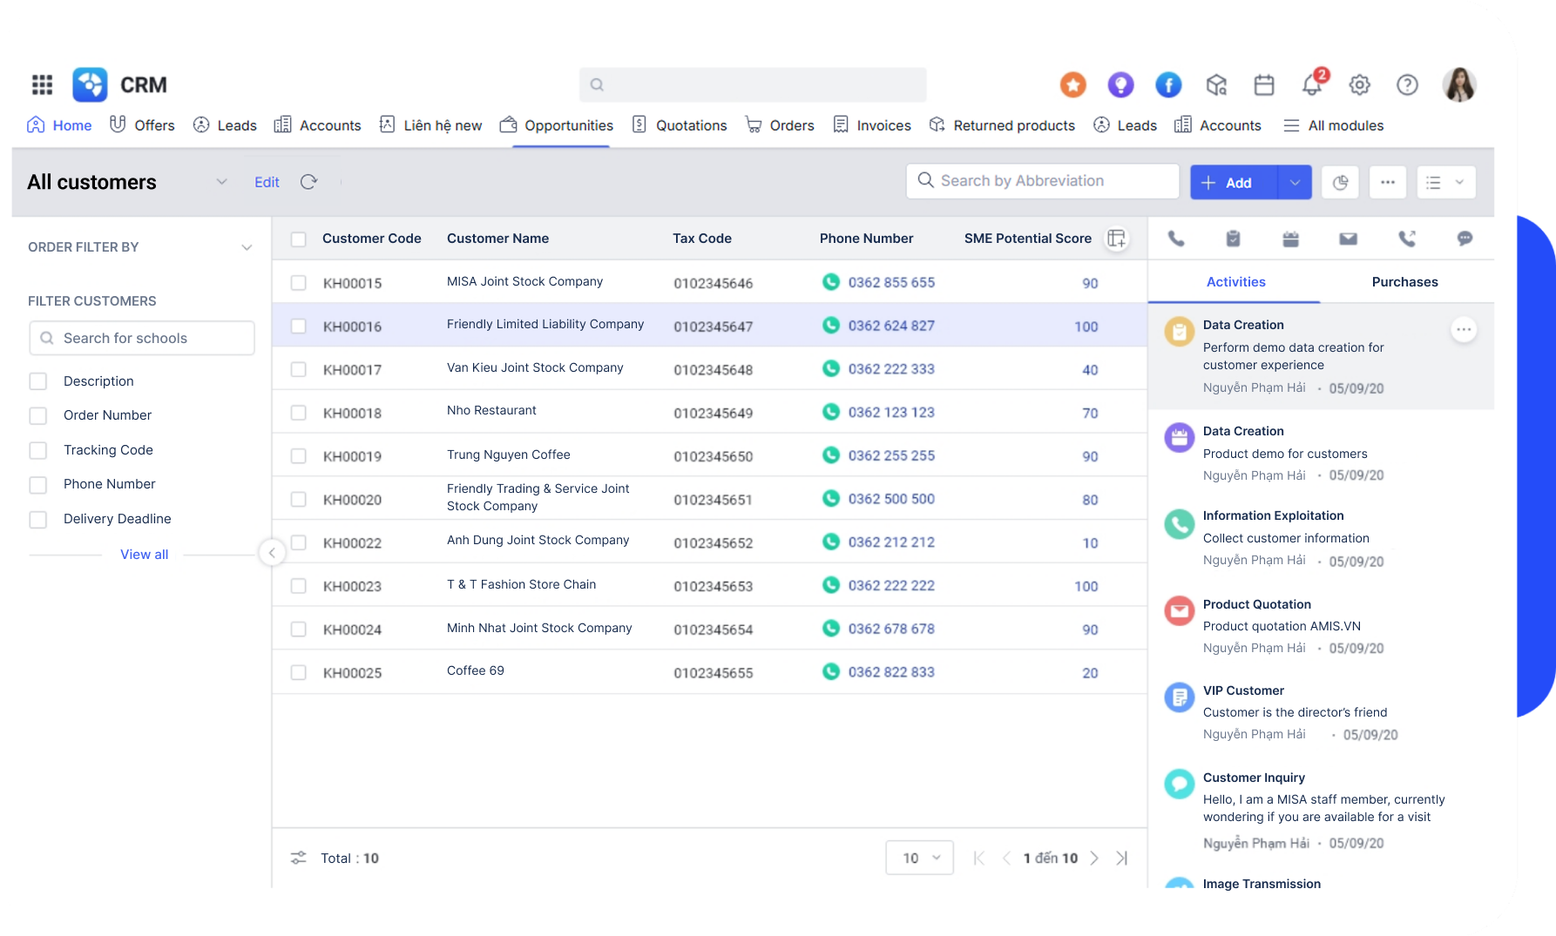Viewport: 1556px width, 936px height.
Task: Open the Quotations module
Action: tap(691, 125)
